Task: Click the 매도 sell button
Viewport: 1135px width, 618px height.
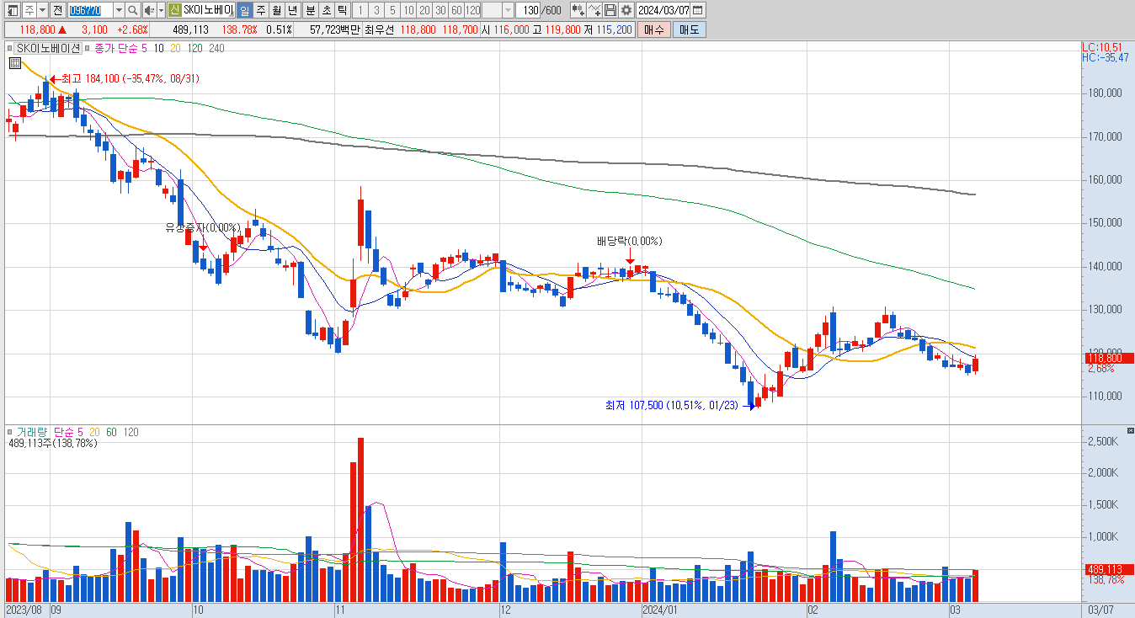Action: (690, 29)
